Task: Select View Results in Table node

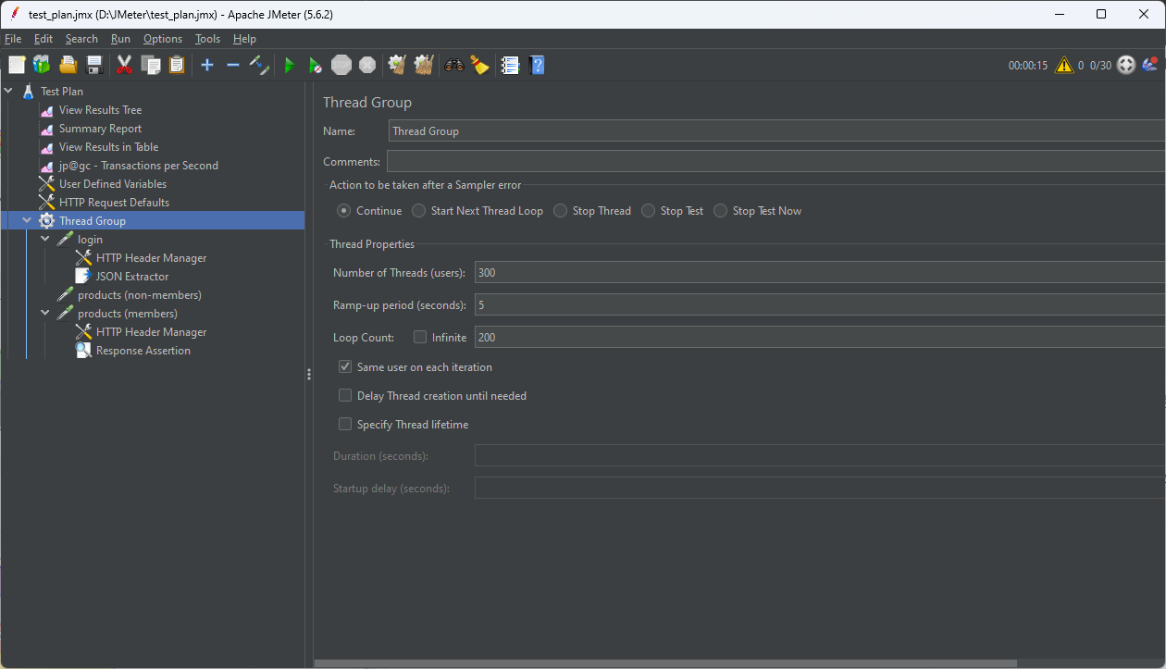Action: [x=108, y=147]
